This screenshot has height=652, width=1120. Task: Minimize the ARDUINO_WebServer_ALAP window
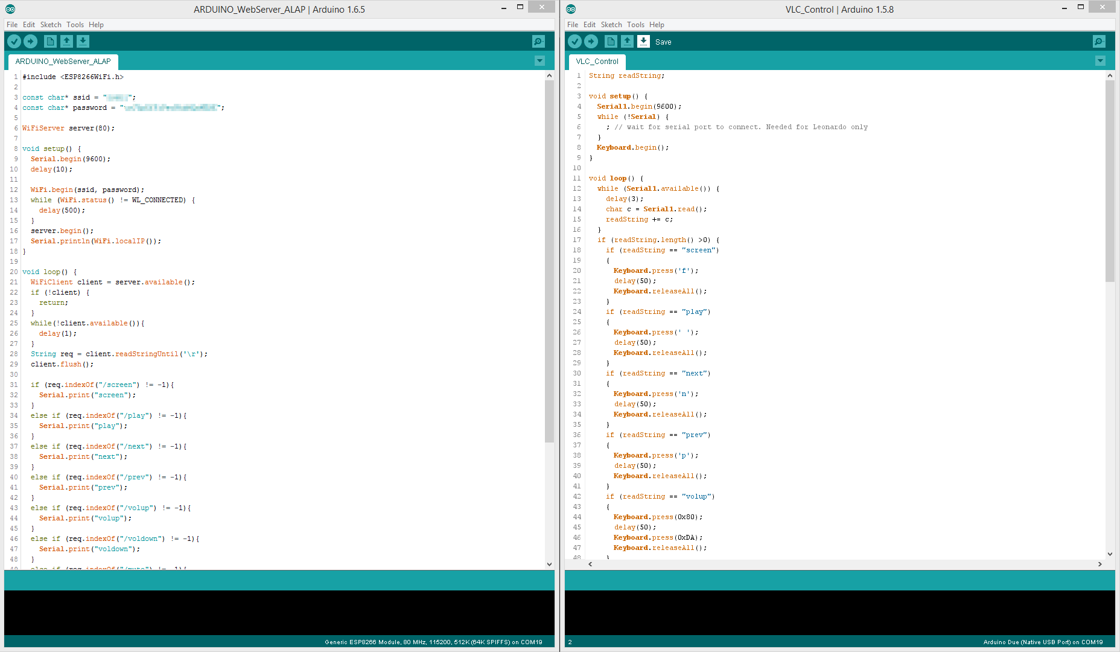click(x=503, y=8)
